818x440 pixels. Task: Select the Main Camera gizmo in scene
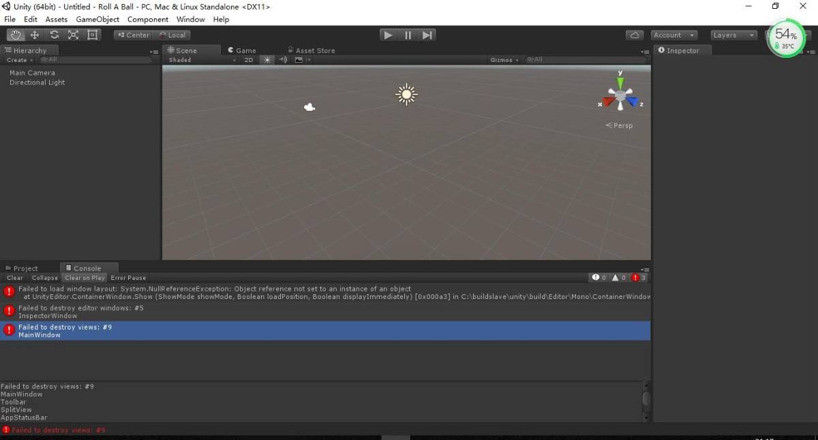[x=309, y=107]
